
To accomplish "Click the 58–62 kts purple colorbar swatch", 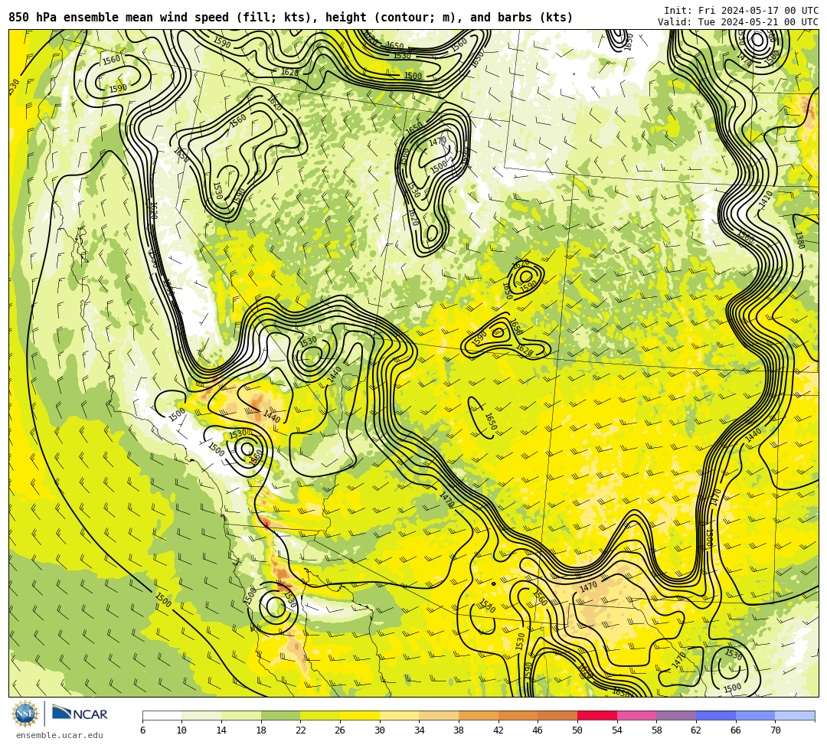I will coord(676,716).
